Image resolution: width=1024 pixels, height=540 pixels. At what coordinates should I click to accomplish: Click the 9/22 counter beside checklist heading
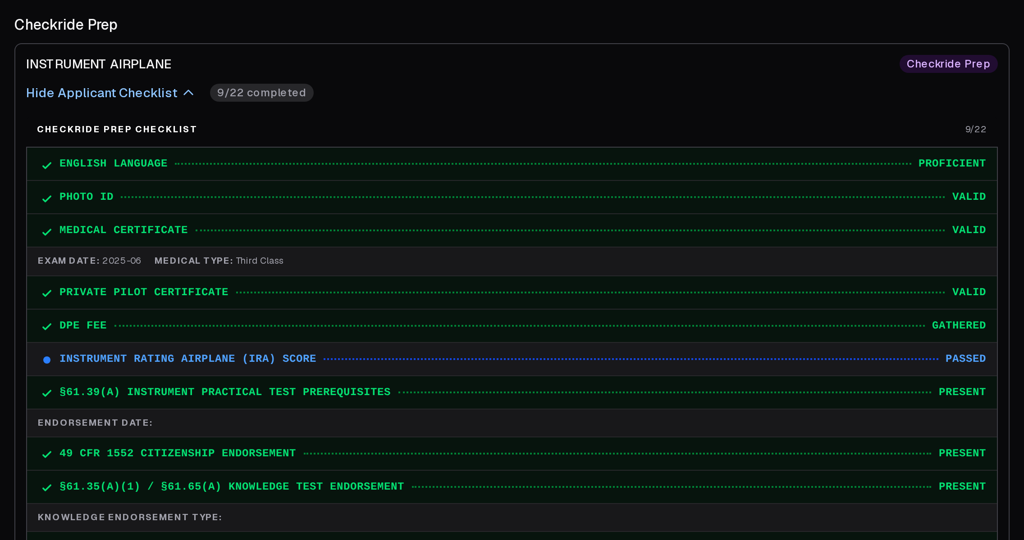pos(975,129)
